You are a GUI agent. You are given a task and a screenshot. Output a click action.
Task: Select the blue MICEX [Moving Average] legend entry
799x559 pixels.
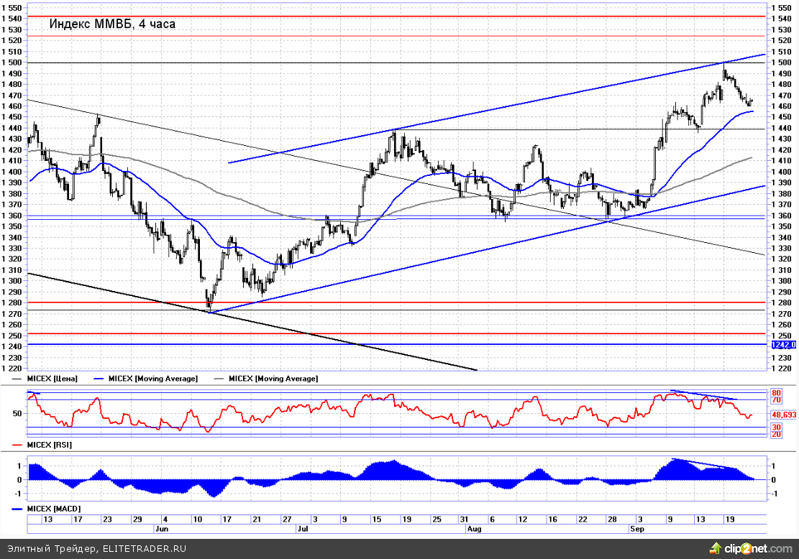[x=152, y=378]
